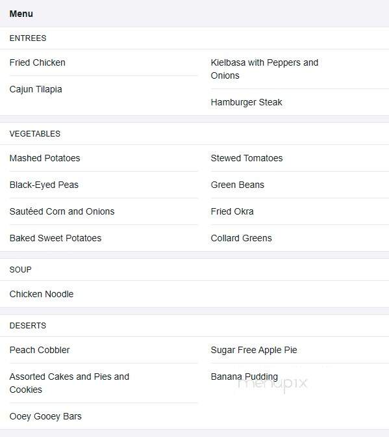Screen dimensions: 389x437
Task: Open the Green Beans item
Action: click(x=237, y=185)
